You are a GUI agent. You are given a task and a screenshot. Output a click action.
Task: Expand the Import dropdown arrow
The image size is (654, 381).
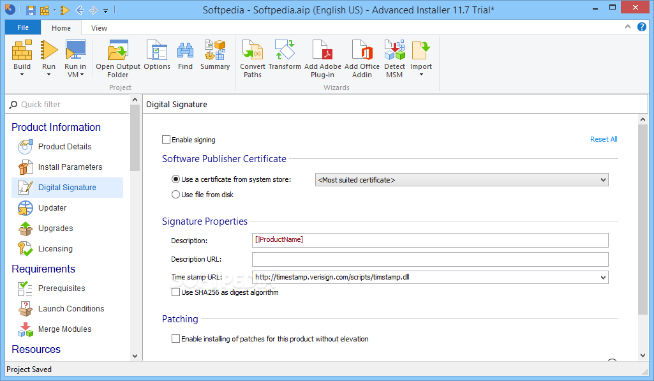[x=421, y=75]
